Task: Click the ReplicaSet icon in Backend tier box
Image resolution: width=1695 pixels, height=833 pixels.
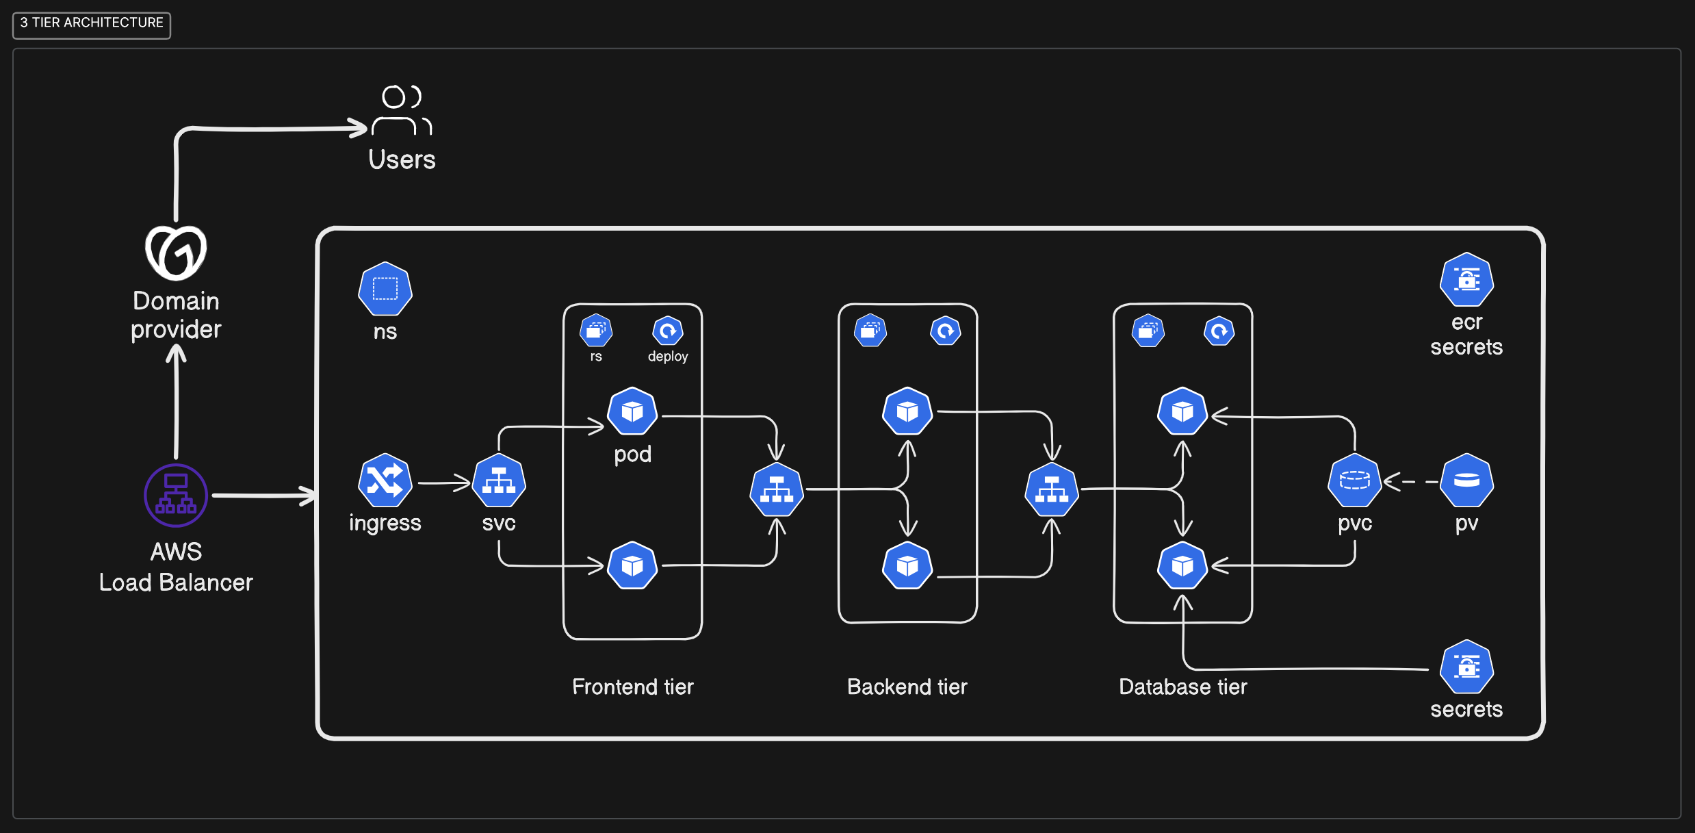Action: [870, 331]
